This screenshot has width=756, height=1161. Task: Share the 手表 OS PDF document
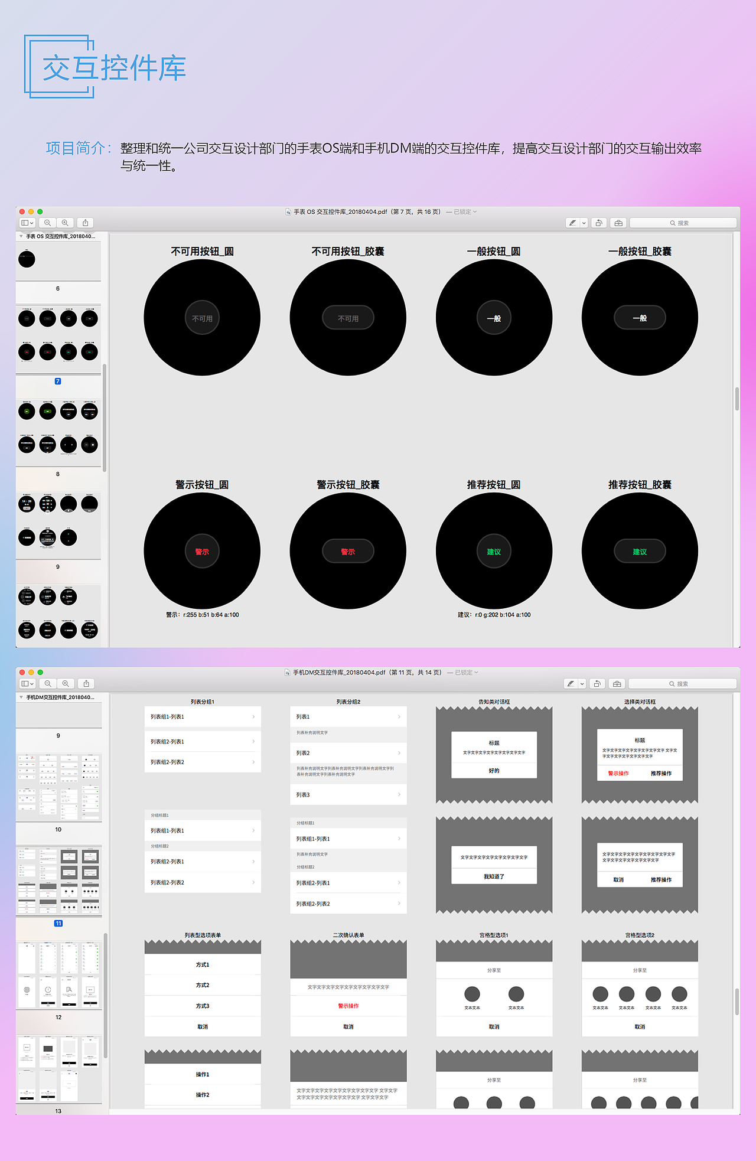86,223
